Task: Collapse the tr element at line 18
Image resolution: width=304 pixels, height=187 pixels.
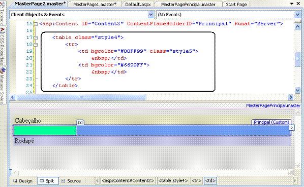Action: click(36, 45)
